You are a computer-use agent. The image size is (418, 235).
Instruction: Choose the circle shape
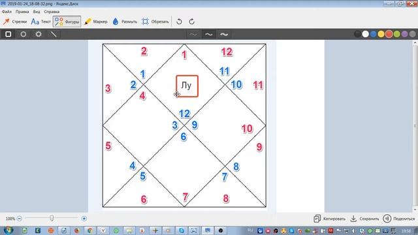(x=24, y=34)
